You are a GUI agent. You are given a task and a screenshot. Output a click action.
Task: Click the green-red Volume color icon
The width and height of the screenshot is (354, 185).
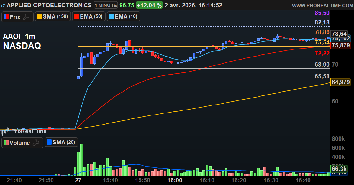(6, 143)
